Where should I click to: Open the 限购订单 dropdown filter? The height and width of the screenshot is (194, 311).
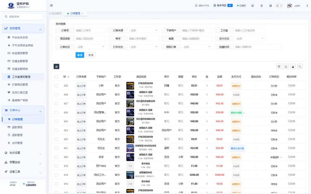(196, 47)
